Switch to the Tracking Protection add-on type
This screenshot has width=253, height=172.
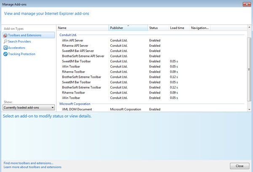pos(22,54)
